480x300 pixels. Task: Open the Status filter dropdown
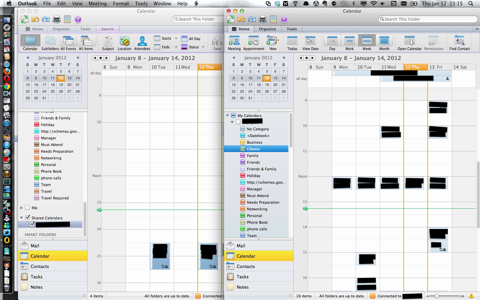203,47
